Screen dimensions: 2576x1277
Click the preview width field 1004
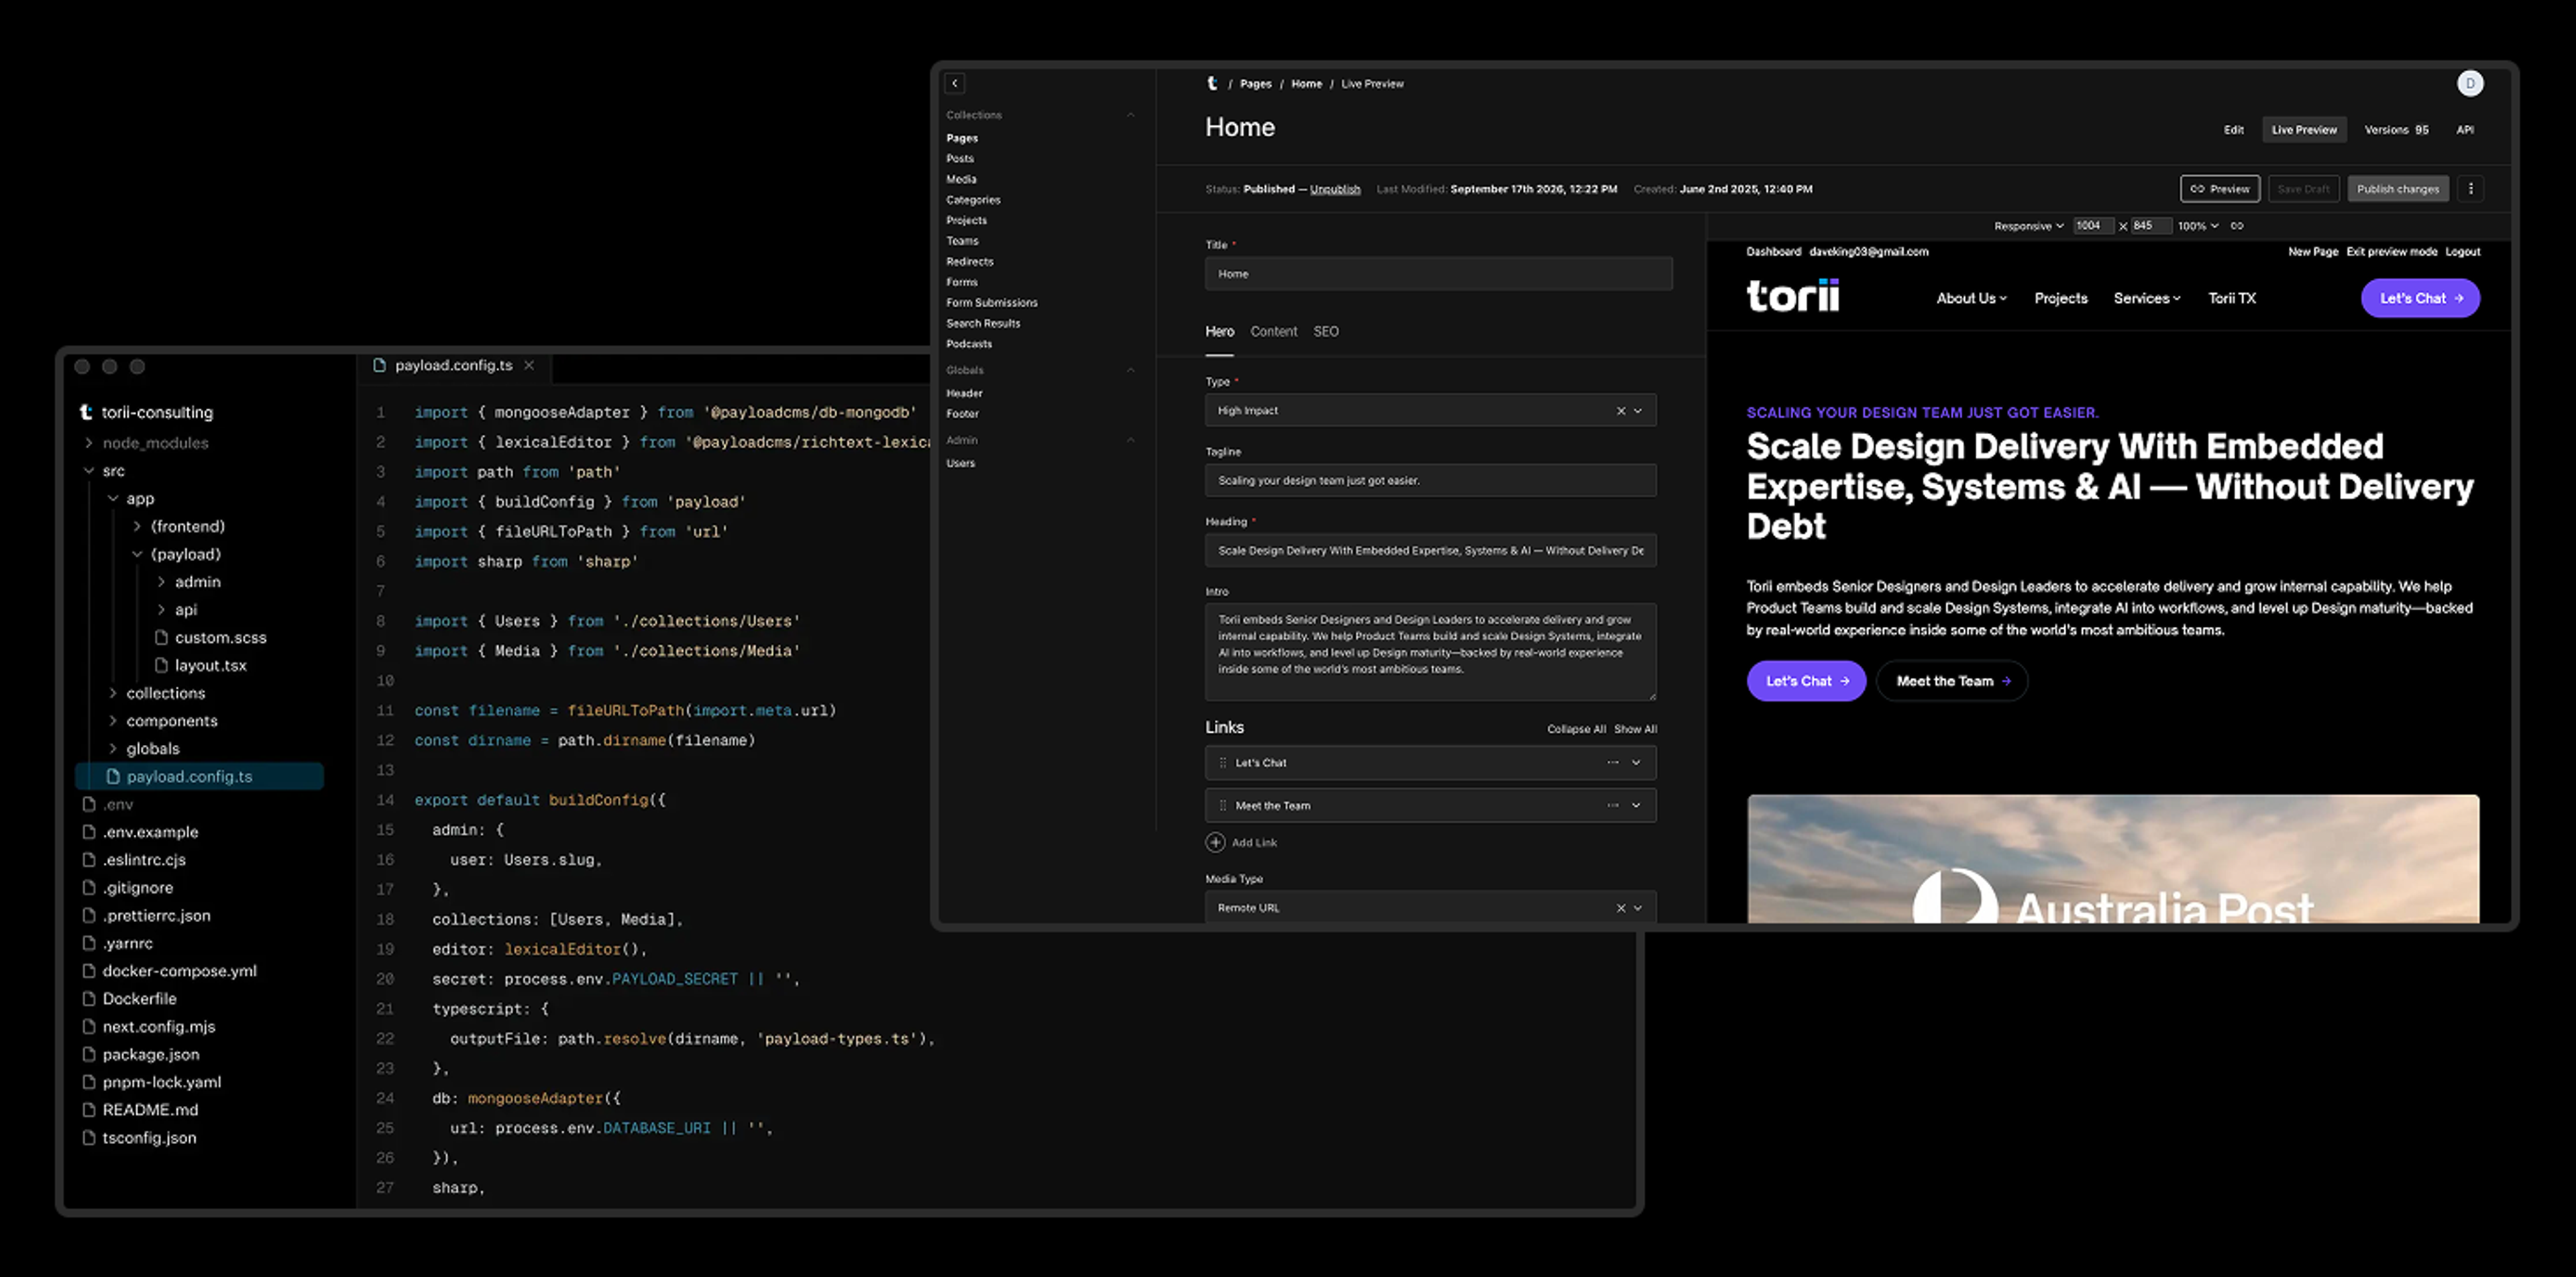[x=2093, y=226]
